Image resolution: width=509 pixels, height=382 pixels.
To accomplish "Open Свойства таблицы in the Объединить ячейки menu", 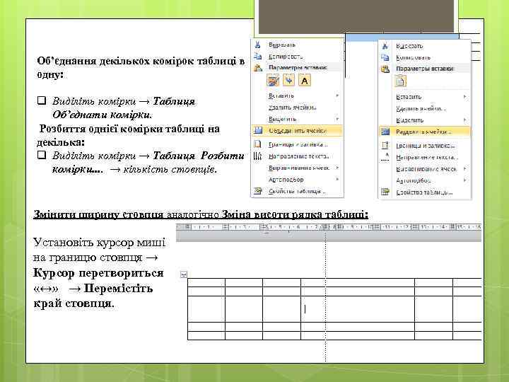I will pyautogui.click(x=298, y=191).
